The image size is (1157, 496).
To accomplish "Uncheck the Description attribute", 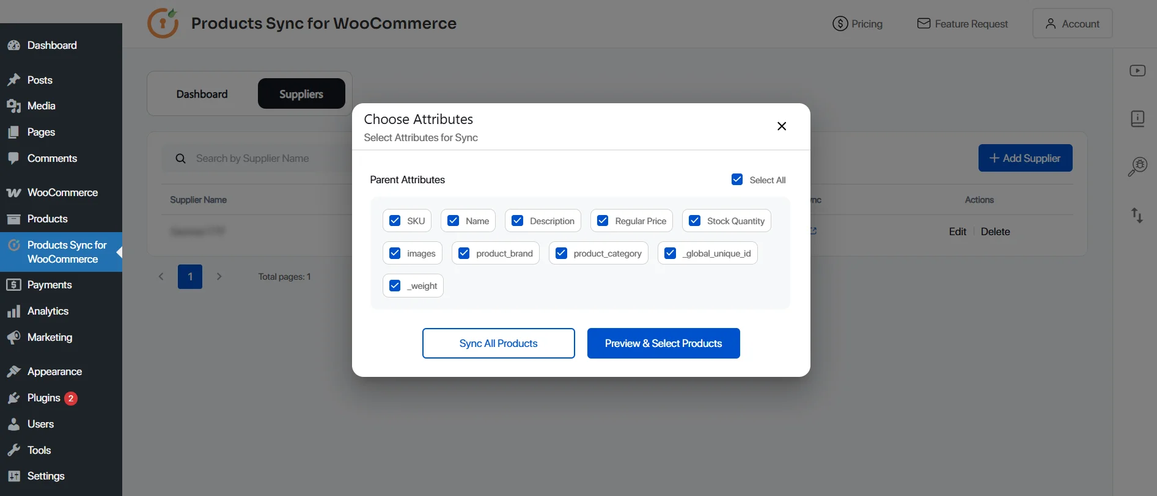I will pyautogui.click(x=518, y=221).
